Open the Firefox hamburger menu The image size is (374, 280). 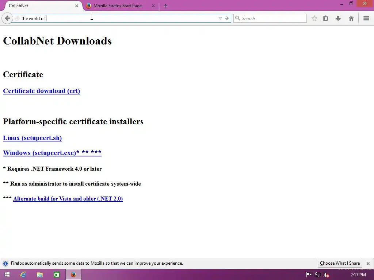click(366, 18)
